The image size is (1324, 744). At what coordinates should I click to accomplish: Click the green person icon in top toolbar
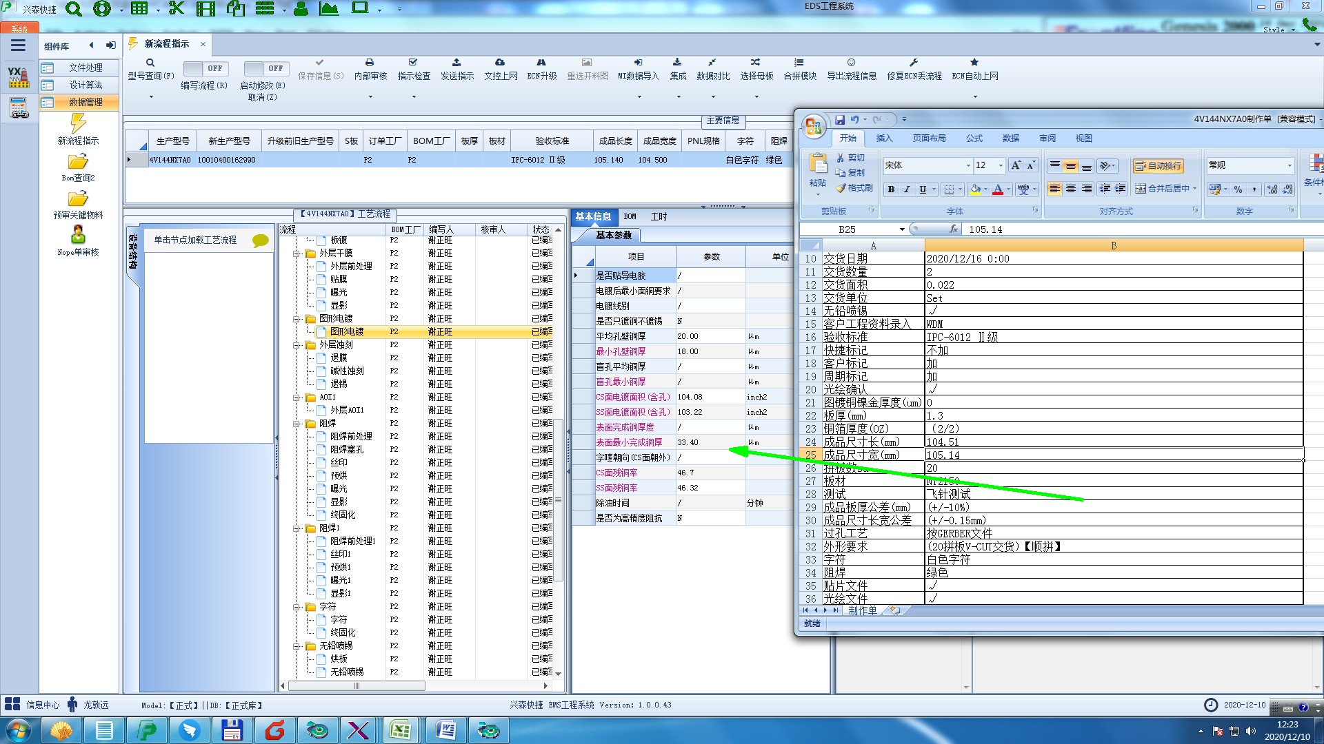(x=301, y=9)
